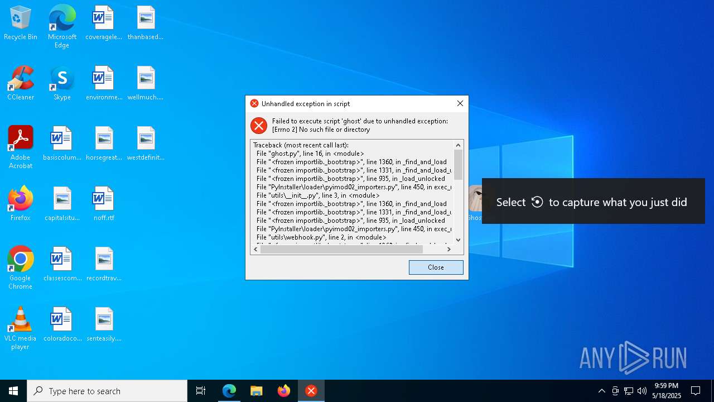Open Firefox from the taskbar

tap(284, 391)
